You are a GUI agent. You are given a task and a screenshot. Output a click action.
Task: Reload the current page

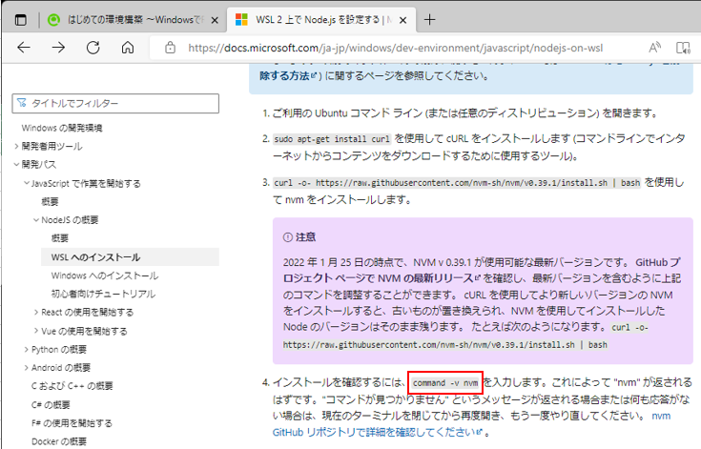tap(93, 48)
